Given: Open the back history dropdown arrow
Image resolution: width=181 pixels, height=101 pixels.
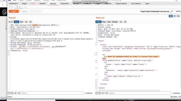Looking at the screenshot, I should pos(35,11).
